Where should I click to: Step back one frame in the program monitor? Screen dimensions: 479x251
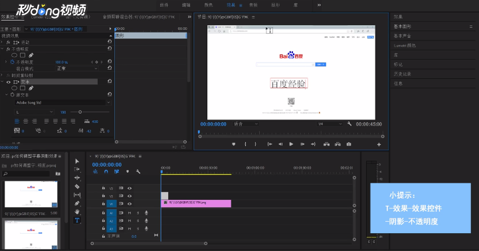coord(280,144)
